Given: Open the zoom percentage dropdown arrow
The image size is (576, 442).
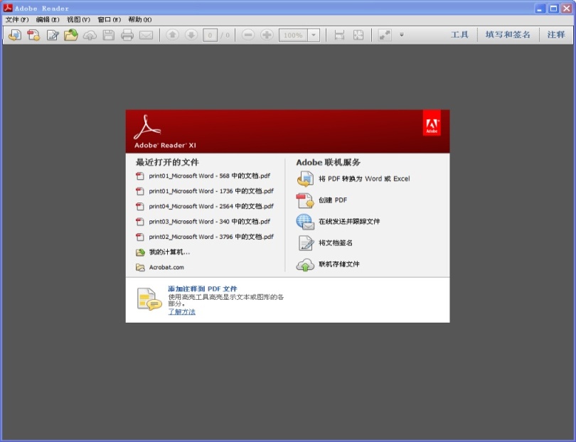Looking at the screenshot, I should pos(314,36).
